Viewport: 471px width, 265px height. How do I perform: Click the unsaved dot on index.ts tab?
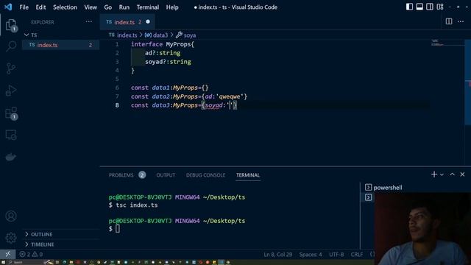[x=148, y=21]
